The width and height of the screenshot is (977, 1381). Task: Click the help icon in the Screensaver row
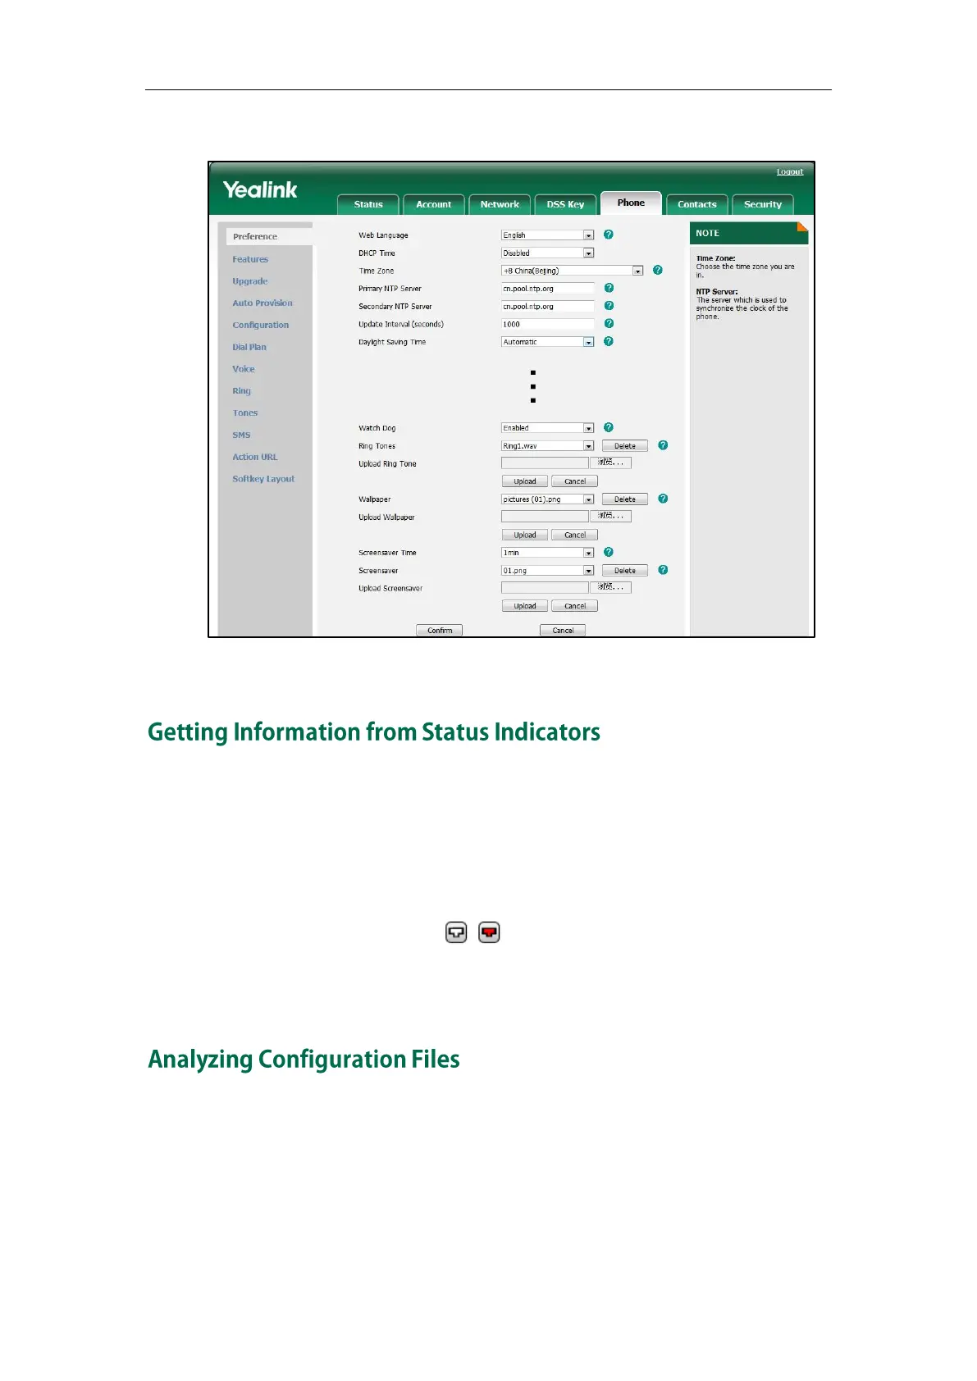click(x=663, y=570)
